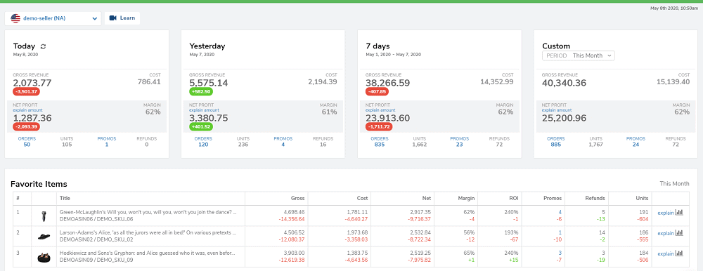The height and width of the screenshot is (271, 703).
Task: Click the refresh icon next to Today
Action: [x=43, y=46]
